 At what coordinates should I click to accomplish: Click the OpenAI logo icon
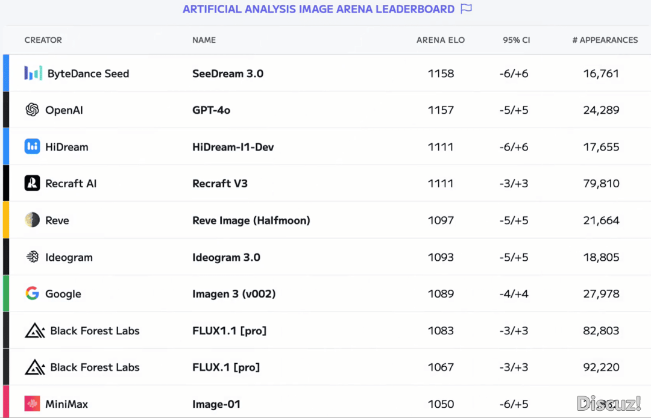33,110
